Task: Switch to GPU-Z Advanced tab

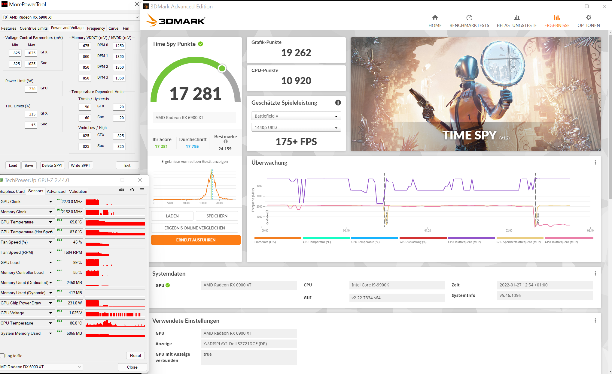Action: 56,191
